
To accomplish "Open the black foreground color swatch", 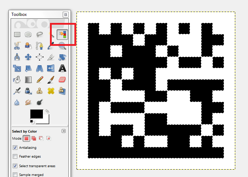I will pyautogui.click(x=36, y=114).
